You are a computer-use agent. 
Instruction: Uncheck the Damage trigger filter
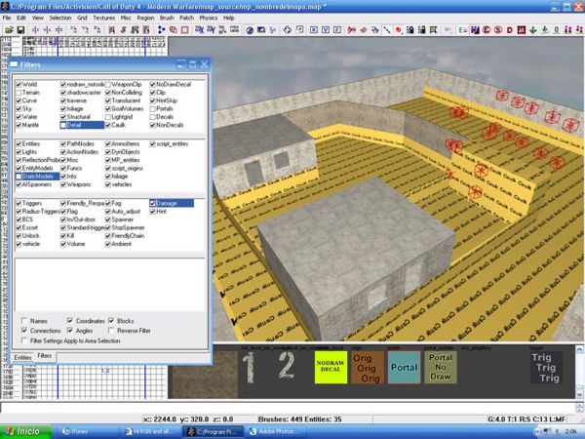153,204
